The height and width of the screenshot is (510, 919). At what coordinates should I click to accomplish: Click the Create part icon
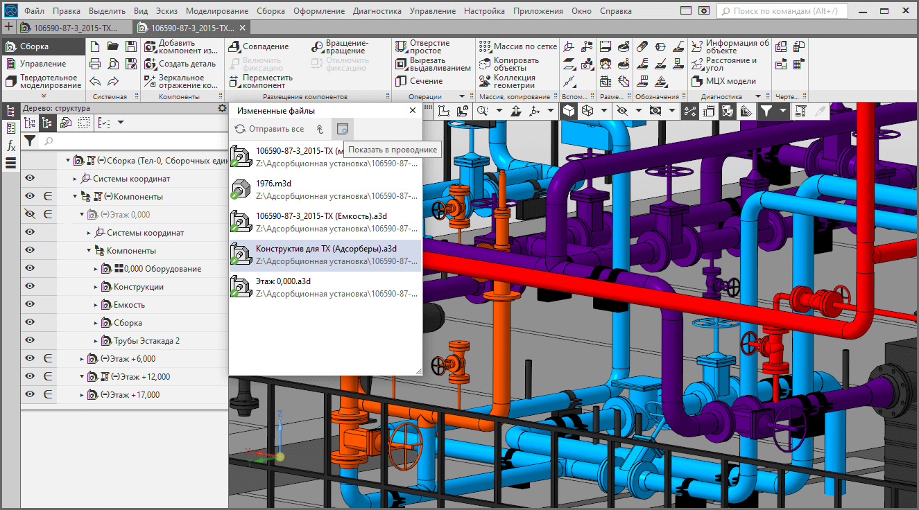[151, 64]
